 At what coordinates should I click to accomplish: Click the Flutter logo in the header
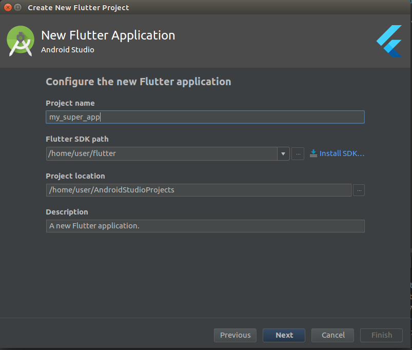(389, 41)
